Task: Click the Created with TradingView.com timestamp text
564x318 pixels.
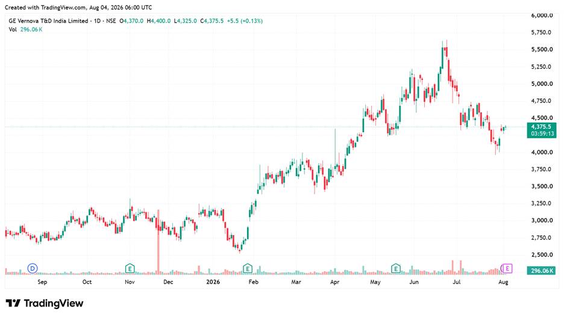Action: (78, 7)
